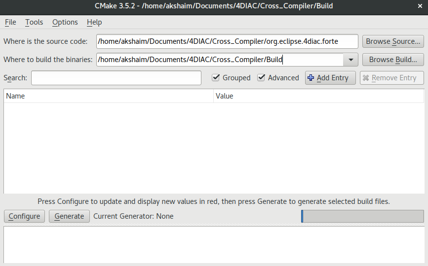The width and height of the screenshot is (428, 266).
Task: Click the 'Where to build the binaries:' label
Action: tap(48, 60)
